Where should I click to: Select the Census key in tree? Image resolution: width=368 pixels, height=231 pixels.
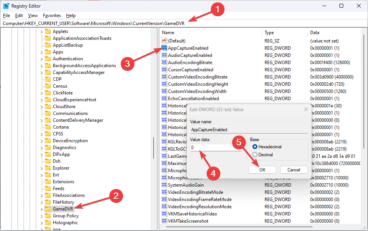[60, 86]
